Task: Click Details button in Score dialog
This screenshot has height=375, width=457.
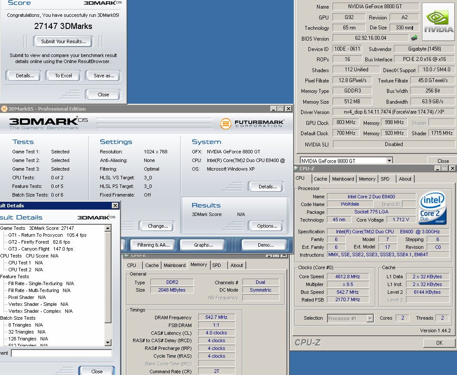Action: pos(25,76)
